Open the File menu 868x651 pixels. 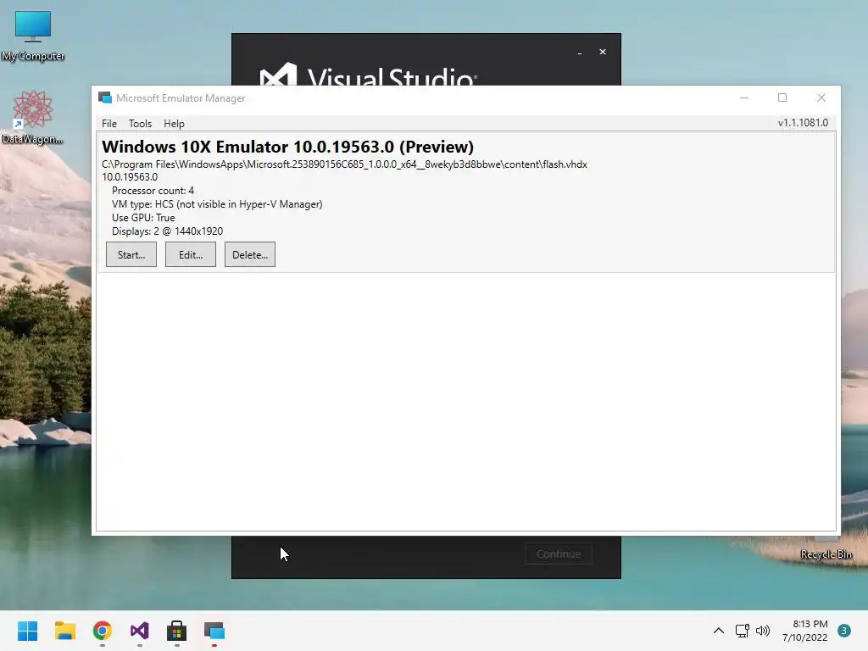click(x=109, y=124)
